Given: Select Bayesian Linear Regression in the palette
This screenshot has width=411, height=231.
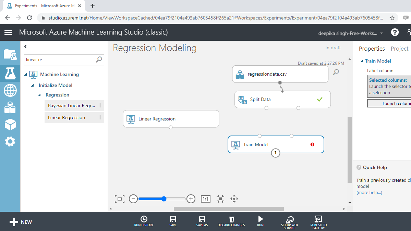Looking at the screenshot, I should pos(74,106).
